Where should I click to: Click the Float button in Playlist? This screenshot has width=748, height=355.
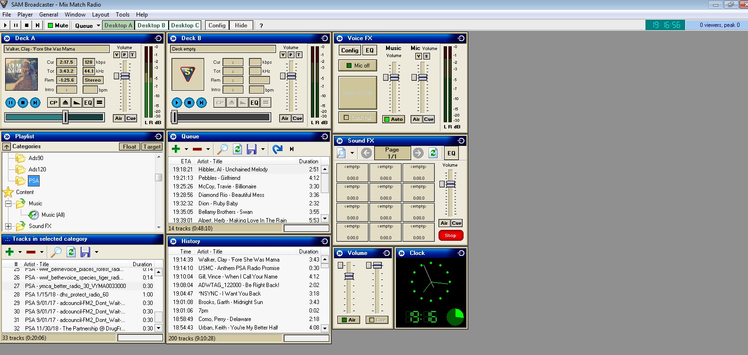tap(129, 147)
